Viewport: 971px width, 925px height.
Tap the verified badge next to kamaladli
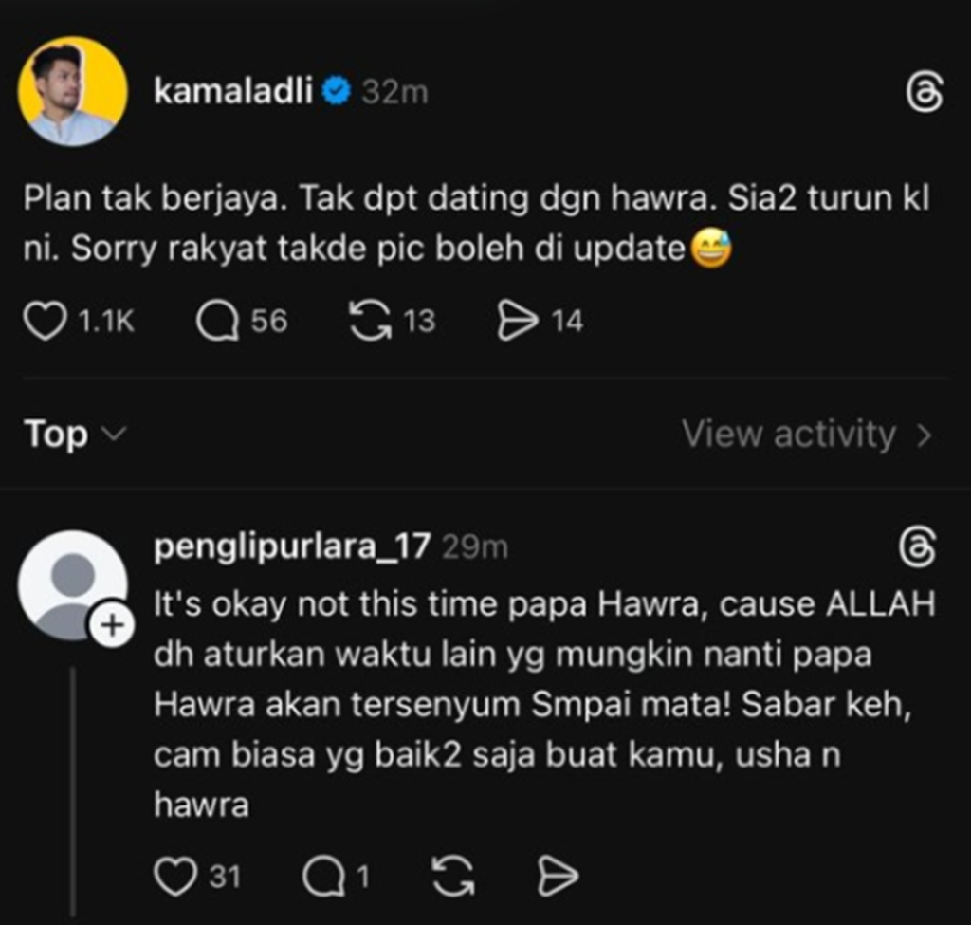335,90
